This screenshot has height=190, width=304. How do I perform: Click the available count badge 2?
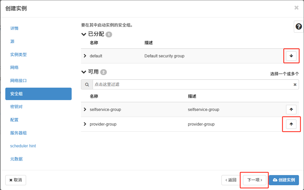pyautogui.click(x=104, y=72)
